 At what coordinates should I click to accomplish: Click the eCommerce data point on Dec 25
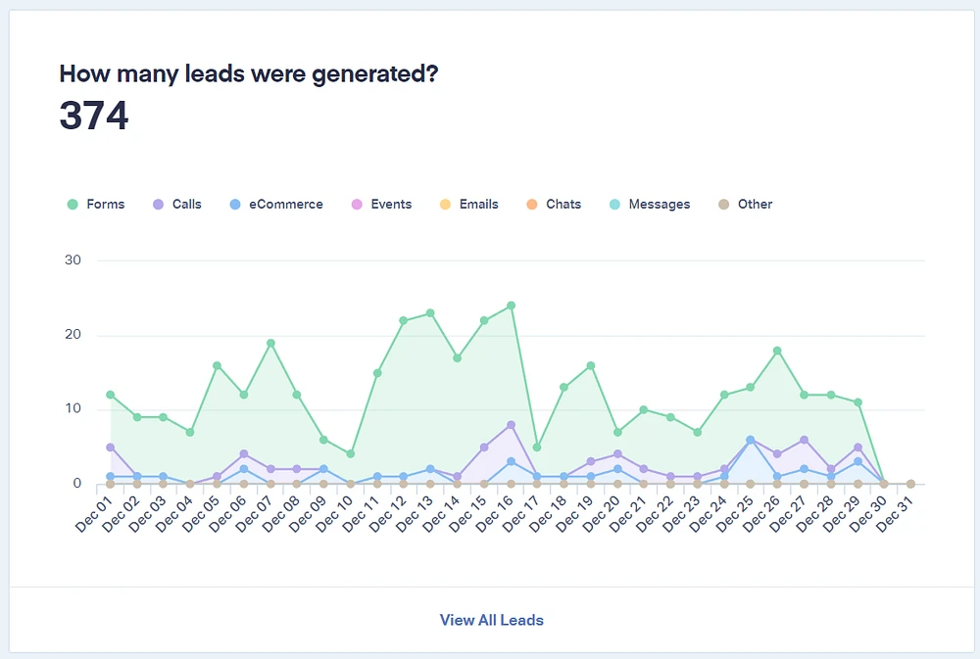tap(749, 438)
